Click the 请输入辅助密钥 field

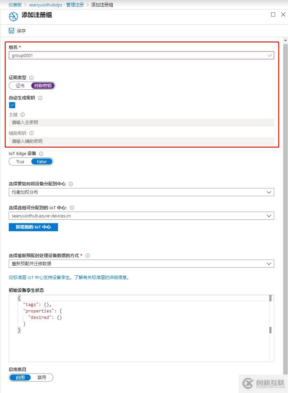(x=141, y=141)
